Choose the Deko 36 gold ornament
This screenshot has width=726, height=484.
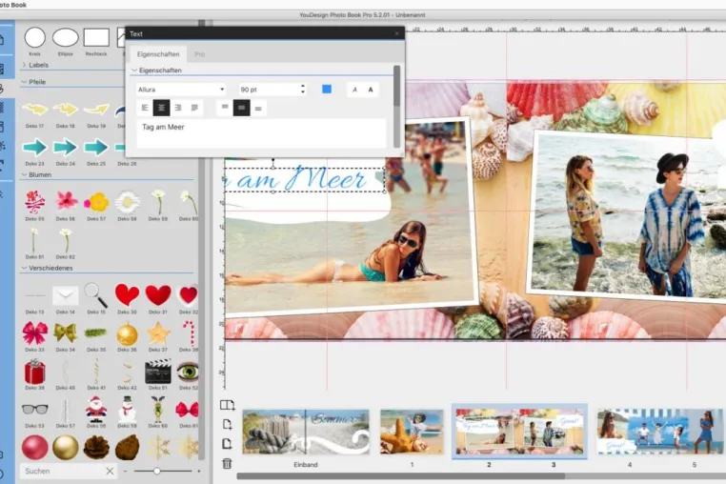[127, 333]
